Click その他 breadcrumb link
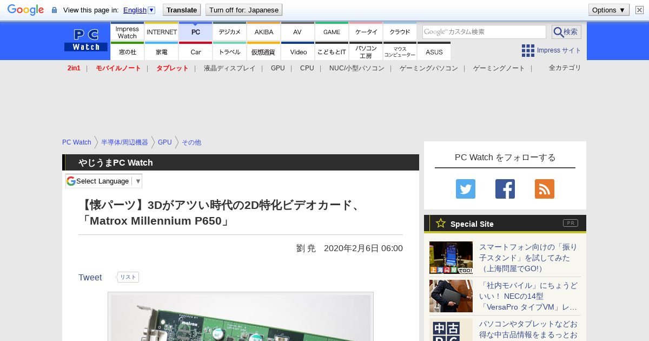 pos(191,142)
